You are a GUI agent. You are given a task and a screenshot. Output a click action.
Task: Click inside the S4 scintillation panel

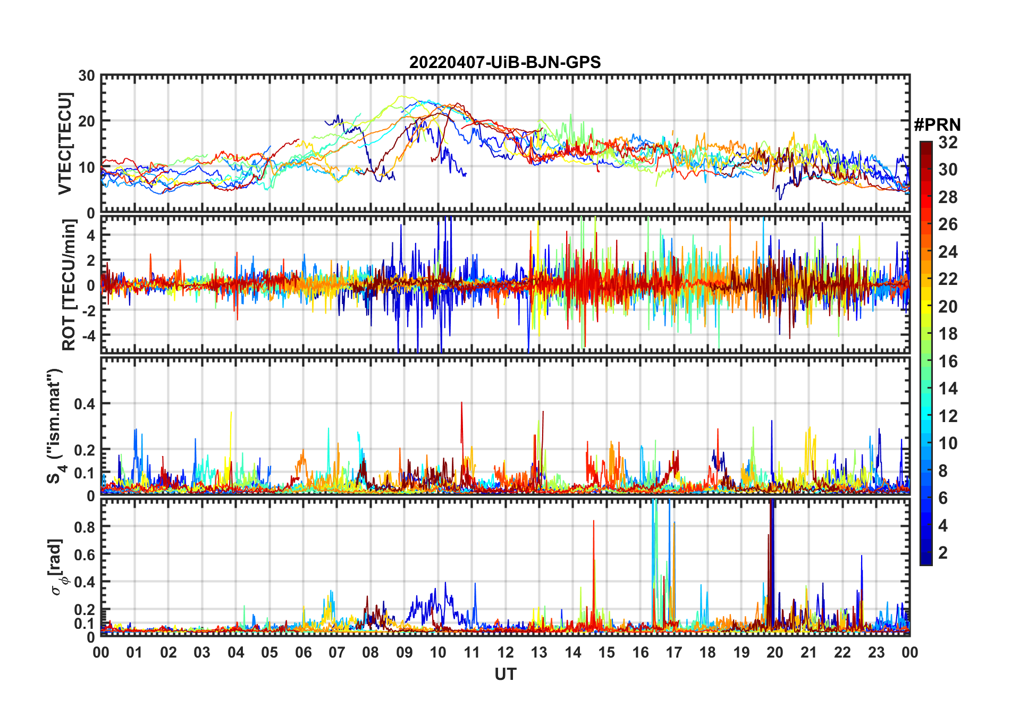pyautogui.click(x=505, y=426)
